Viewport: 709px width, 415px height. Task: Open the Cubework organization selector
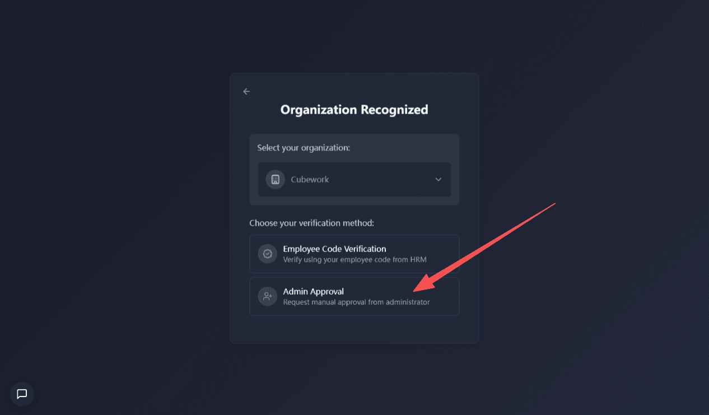(x=354, y=179)
